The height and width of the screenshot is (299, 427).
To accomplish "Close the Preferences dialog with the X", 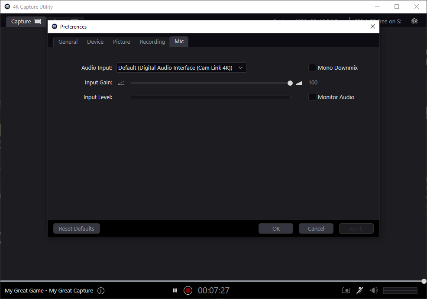I will pyautogui.click(x=373, y=26).
